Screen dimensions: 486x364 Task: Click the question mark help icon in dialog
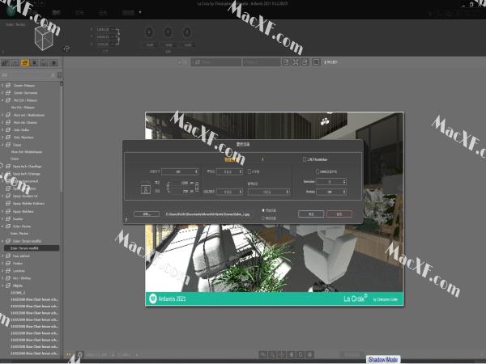pyautogui.click(x=126, y=220)
